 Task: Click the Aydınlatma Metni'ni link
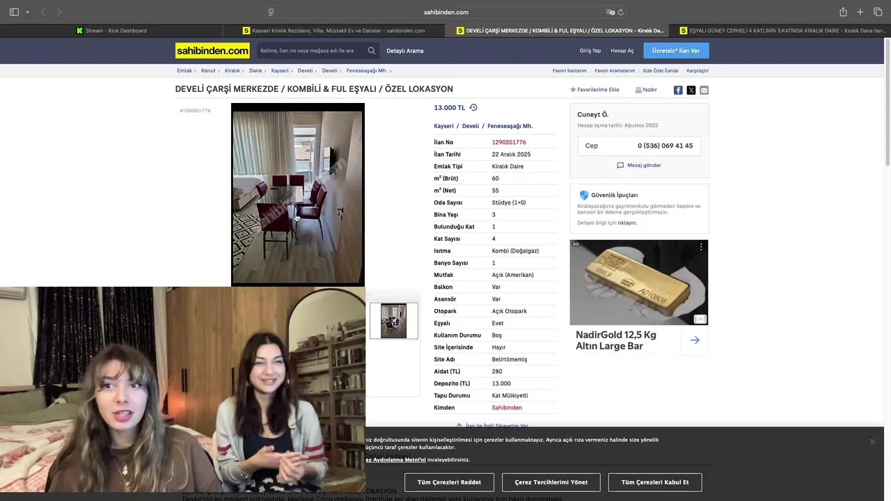coord(395,460)
